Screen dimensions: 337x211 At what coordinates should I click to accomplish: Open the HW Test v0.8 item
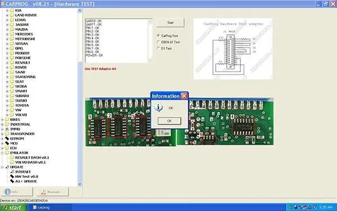[26, 177]
